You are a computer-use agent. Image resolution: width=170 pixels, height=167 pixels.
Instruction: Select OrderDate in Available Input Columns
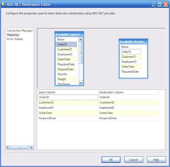[66, 59]
